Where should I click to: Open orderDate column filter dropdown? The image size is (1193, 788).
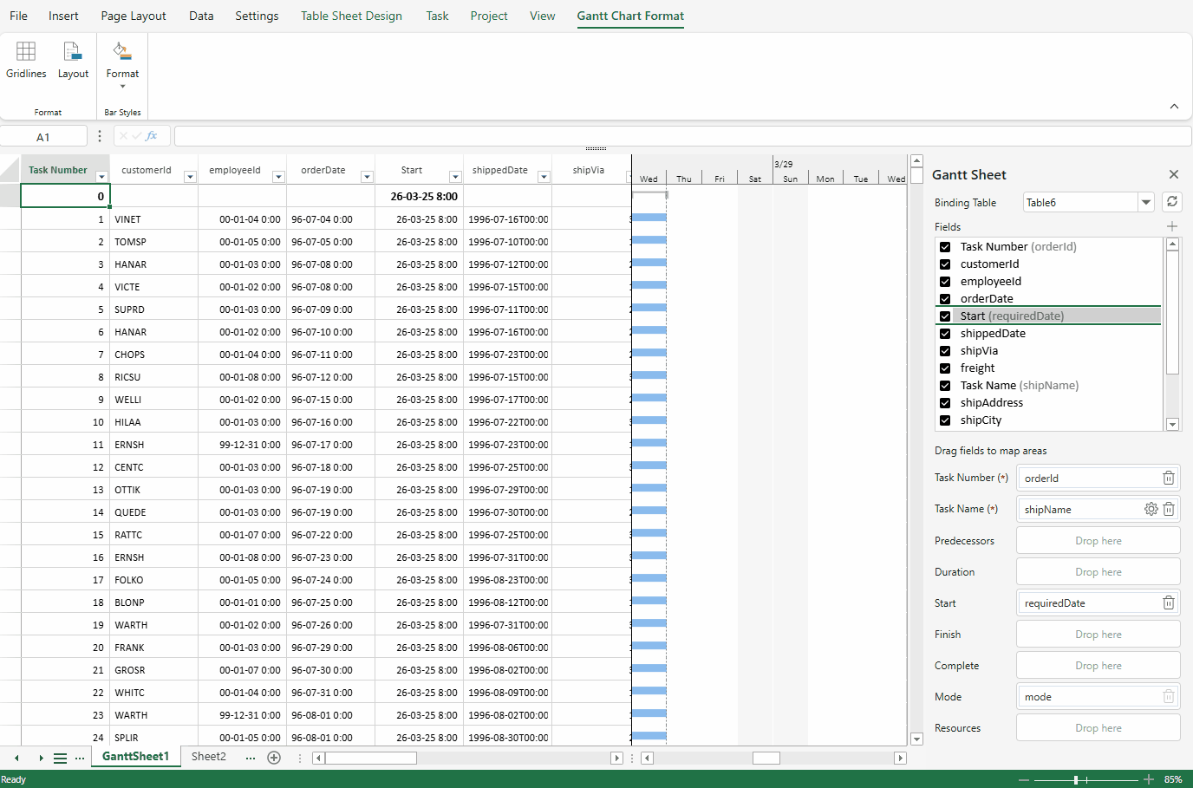coord(367,177)
